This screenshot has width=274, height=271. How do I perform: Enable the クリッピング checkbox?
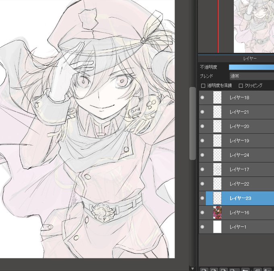click(x=241, y=86)
